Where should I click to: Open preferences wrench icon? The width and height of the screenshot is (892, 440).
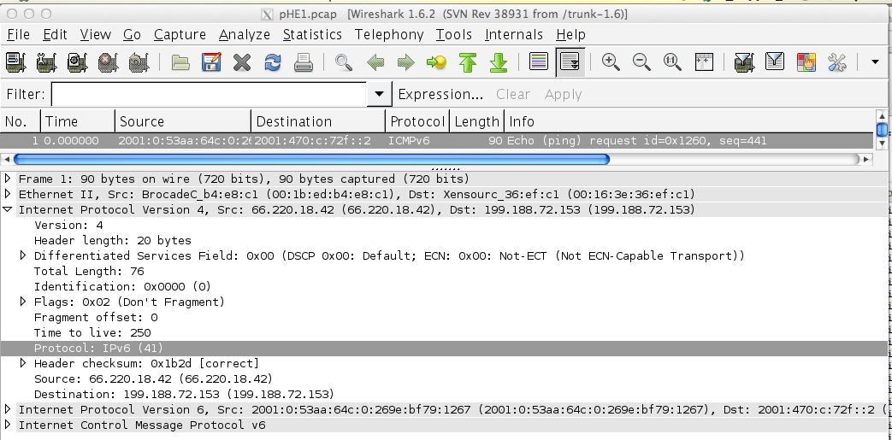click(x=836, y=62)
